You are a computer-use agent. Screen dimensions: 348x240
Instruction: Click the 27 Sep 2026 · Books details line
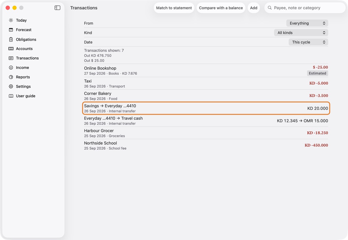111,73
